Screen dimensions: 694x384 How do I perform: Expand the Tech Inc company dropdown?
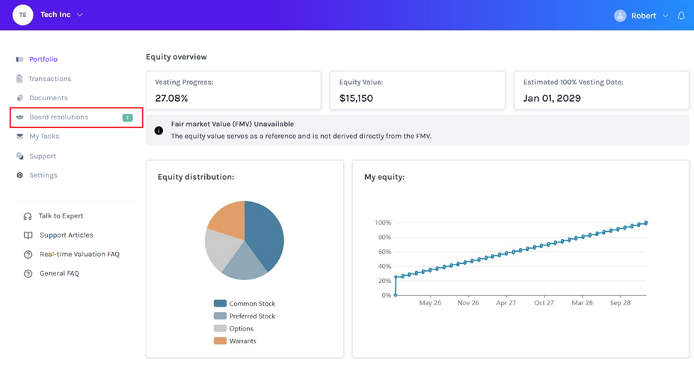click(80, 15)
